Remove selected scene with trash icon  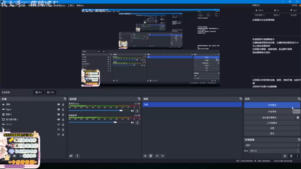(151, 156)
